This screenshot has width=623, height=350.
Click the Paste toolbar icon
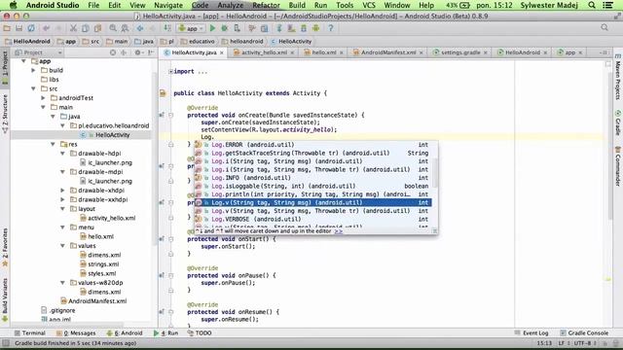tap(97, 28)
